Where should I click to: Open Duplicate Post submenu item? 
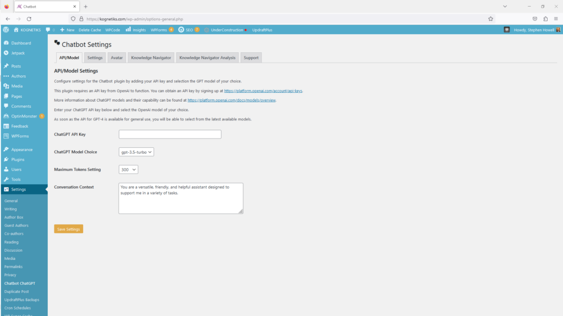pos(16,292)
